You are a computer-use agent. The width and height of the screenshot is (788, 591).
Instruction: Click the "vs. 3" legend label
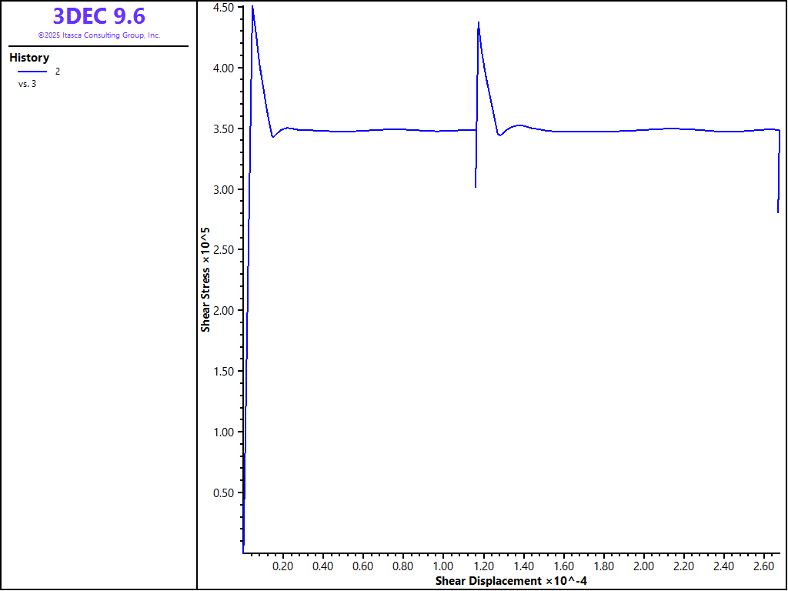coord(27,84)
